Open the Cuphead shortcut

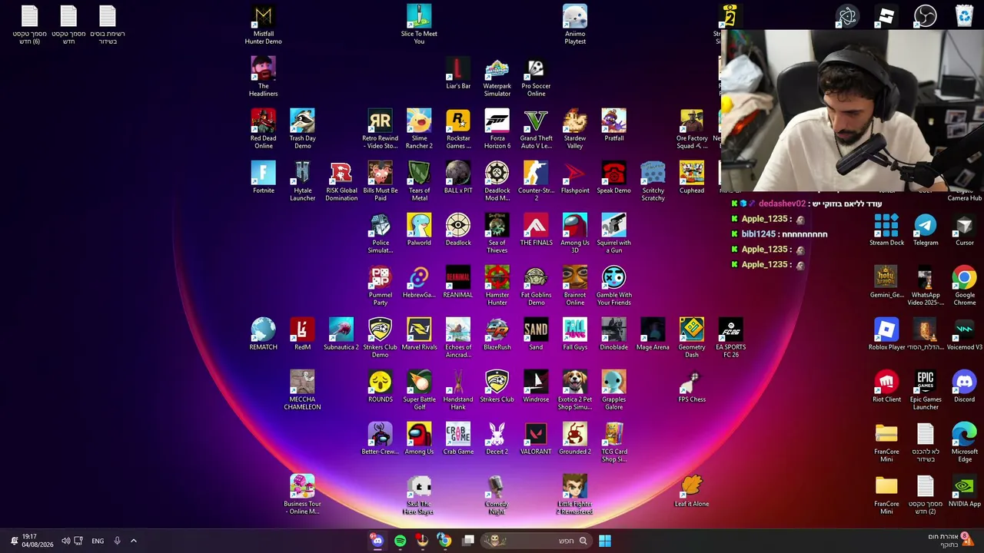(692, 177)
